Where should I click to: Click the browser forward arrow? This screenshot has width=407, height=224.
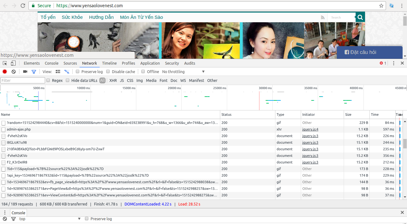click(14, 6)
